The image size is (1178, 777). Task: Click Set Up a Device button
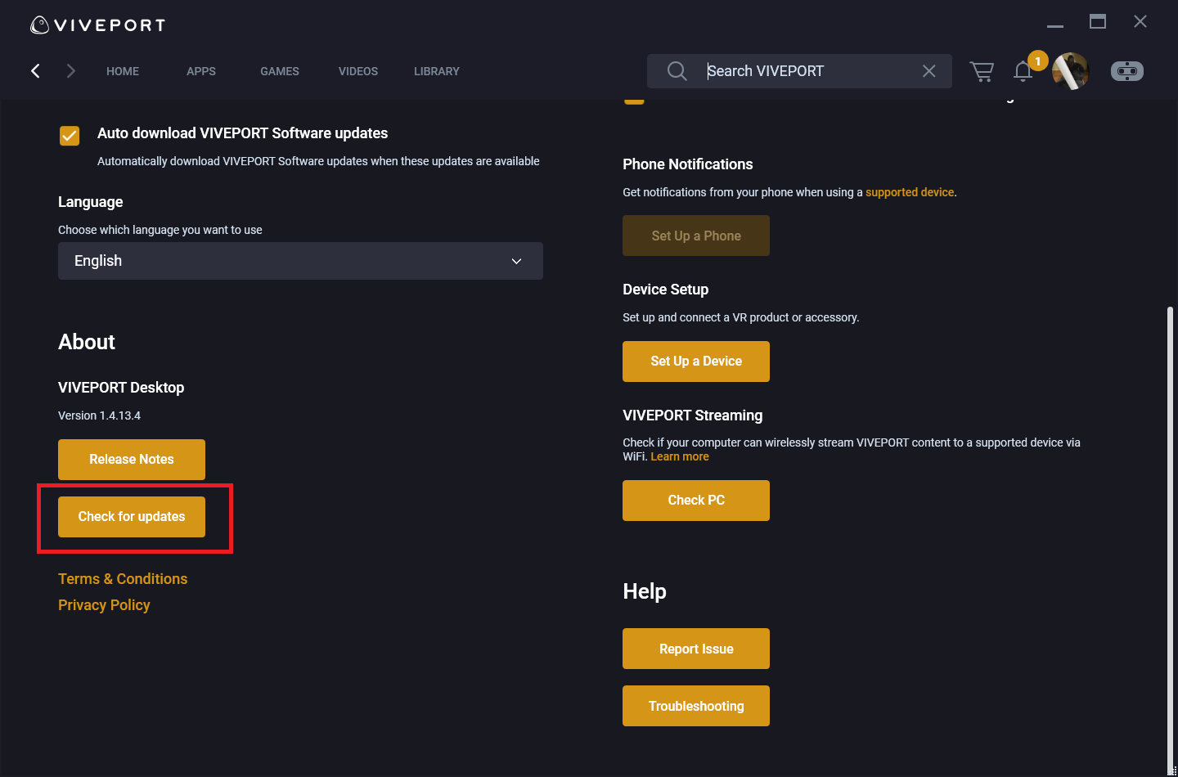(696, 362)
